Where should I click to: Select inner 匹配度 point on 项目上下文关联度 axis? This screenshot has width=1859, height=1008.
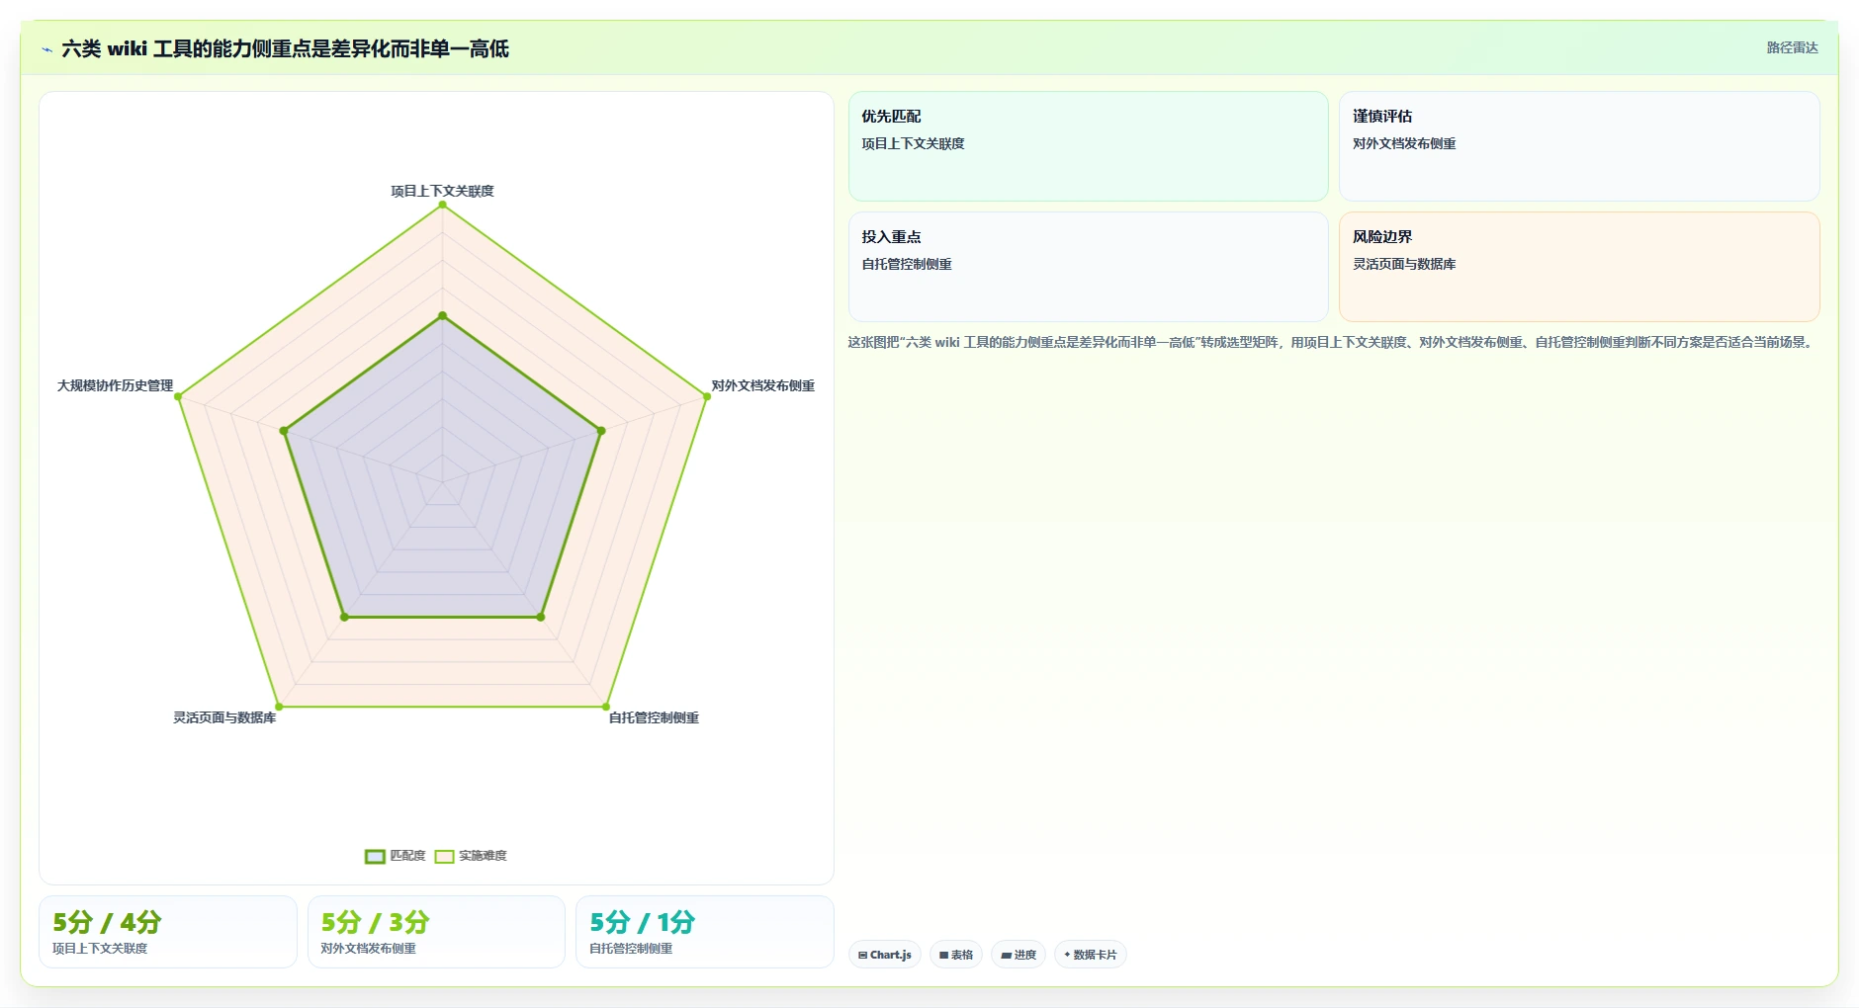[x=442, y=316]
